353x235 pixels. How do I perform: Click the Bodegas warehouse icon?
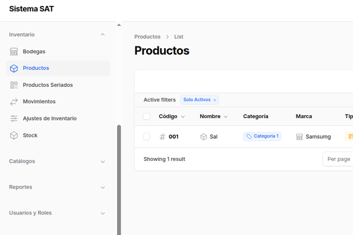tap(14, 52)
